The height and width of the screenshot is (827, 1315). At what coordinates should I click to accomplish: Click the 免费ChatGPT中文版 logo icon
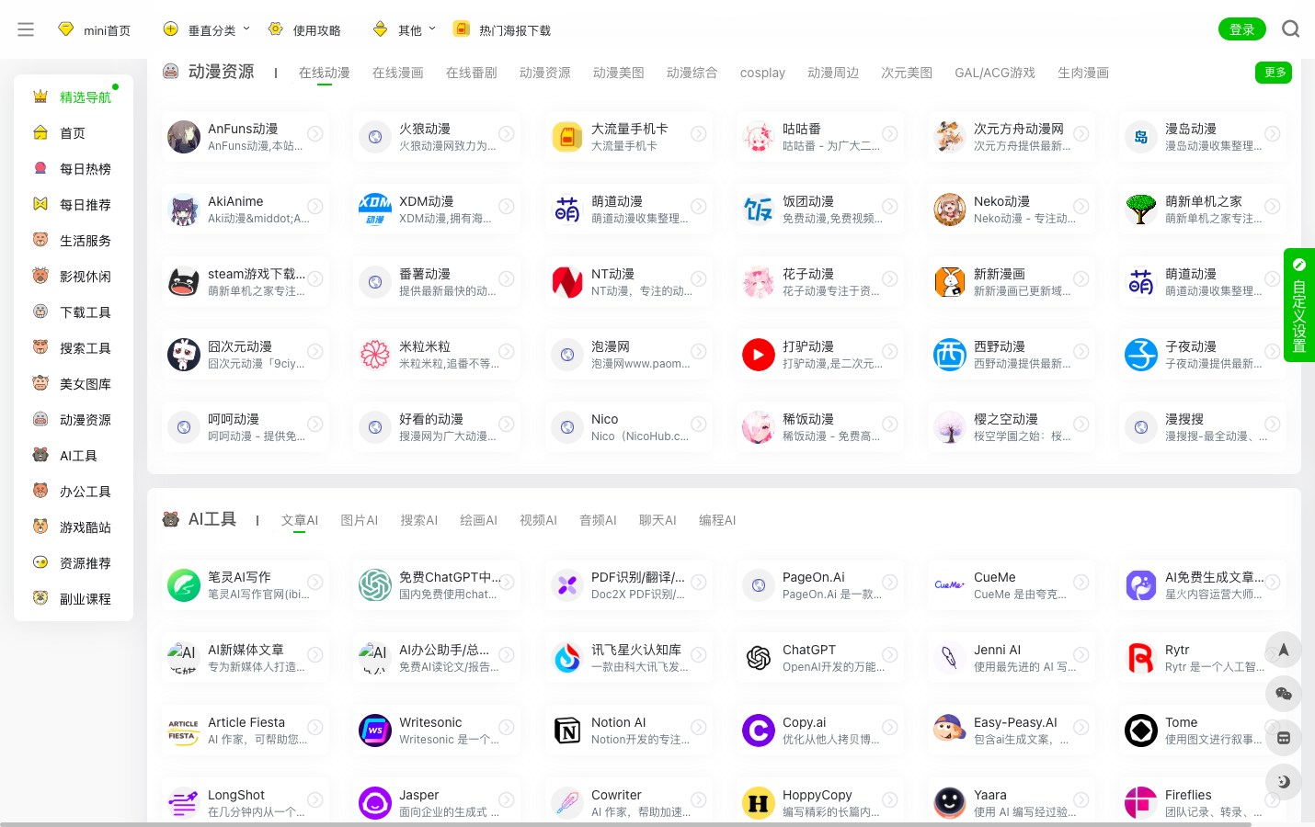[375, 585]
